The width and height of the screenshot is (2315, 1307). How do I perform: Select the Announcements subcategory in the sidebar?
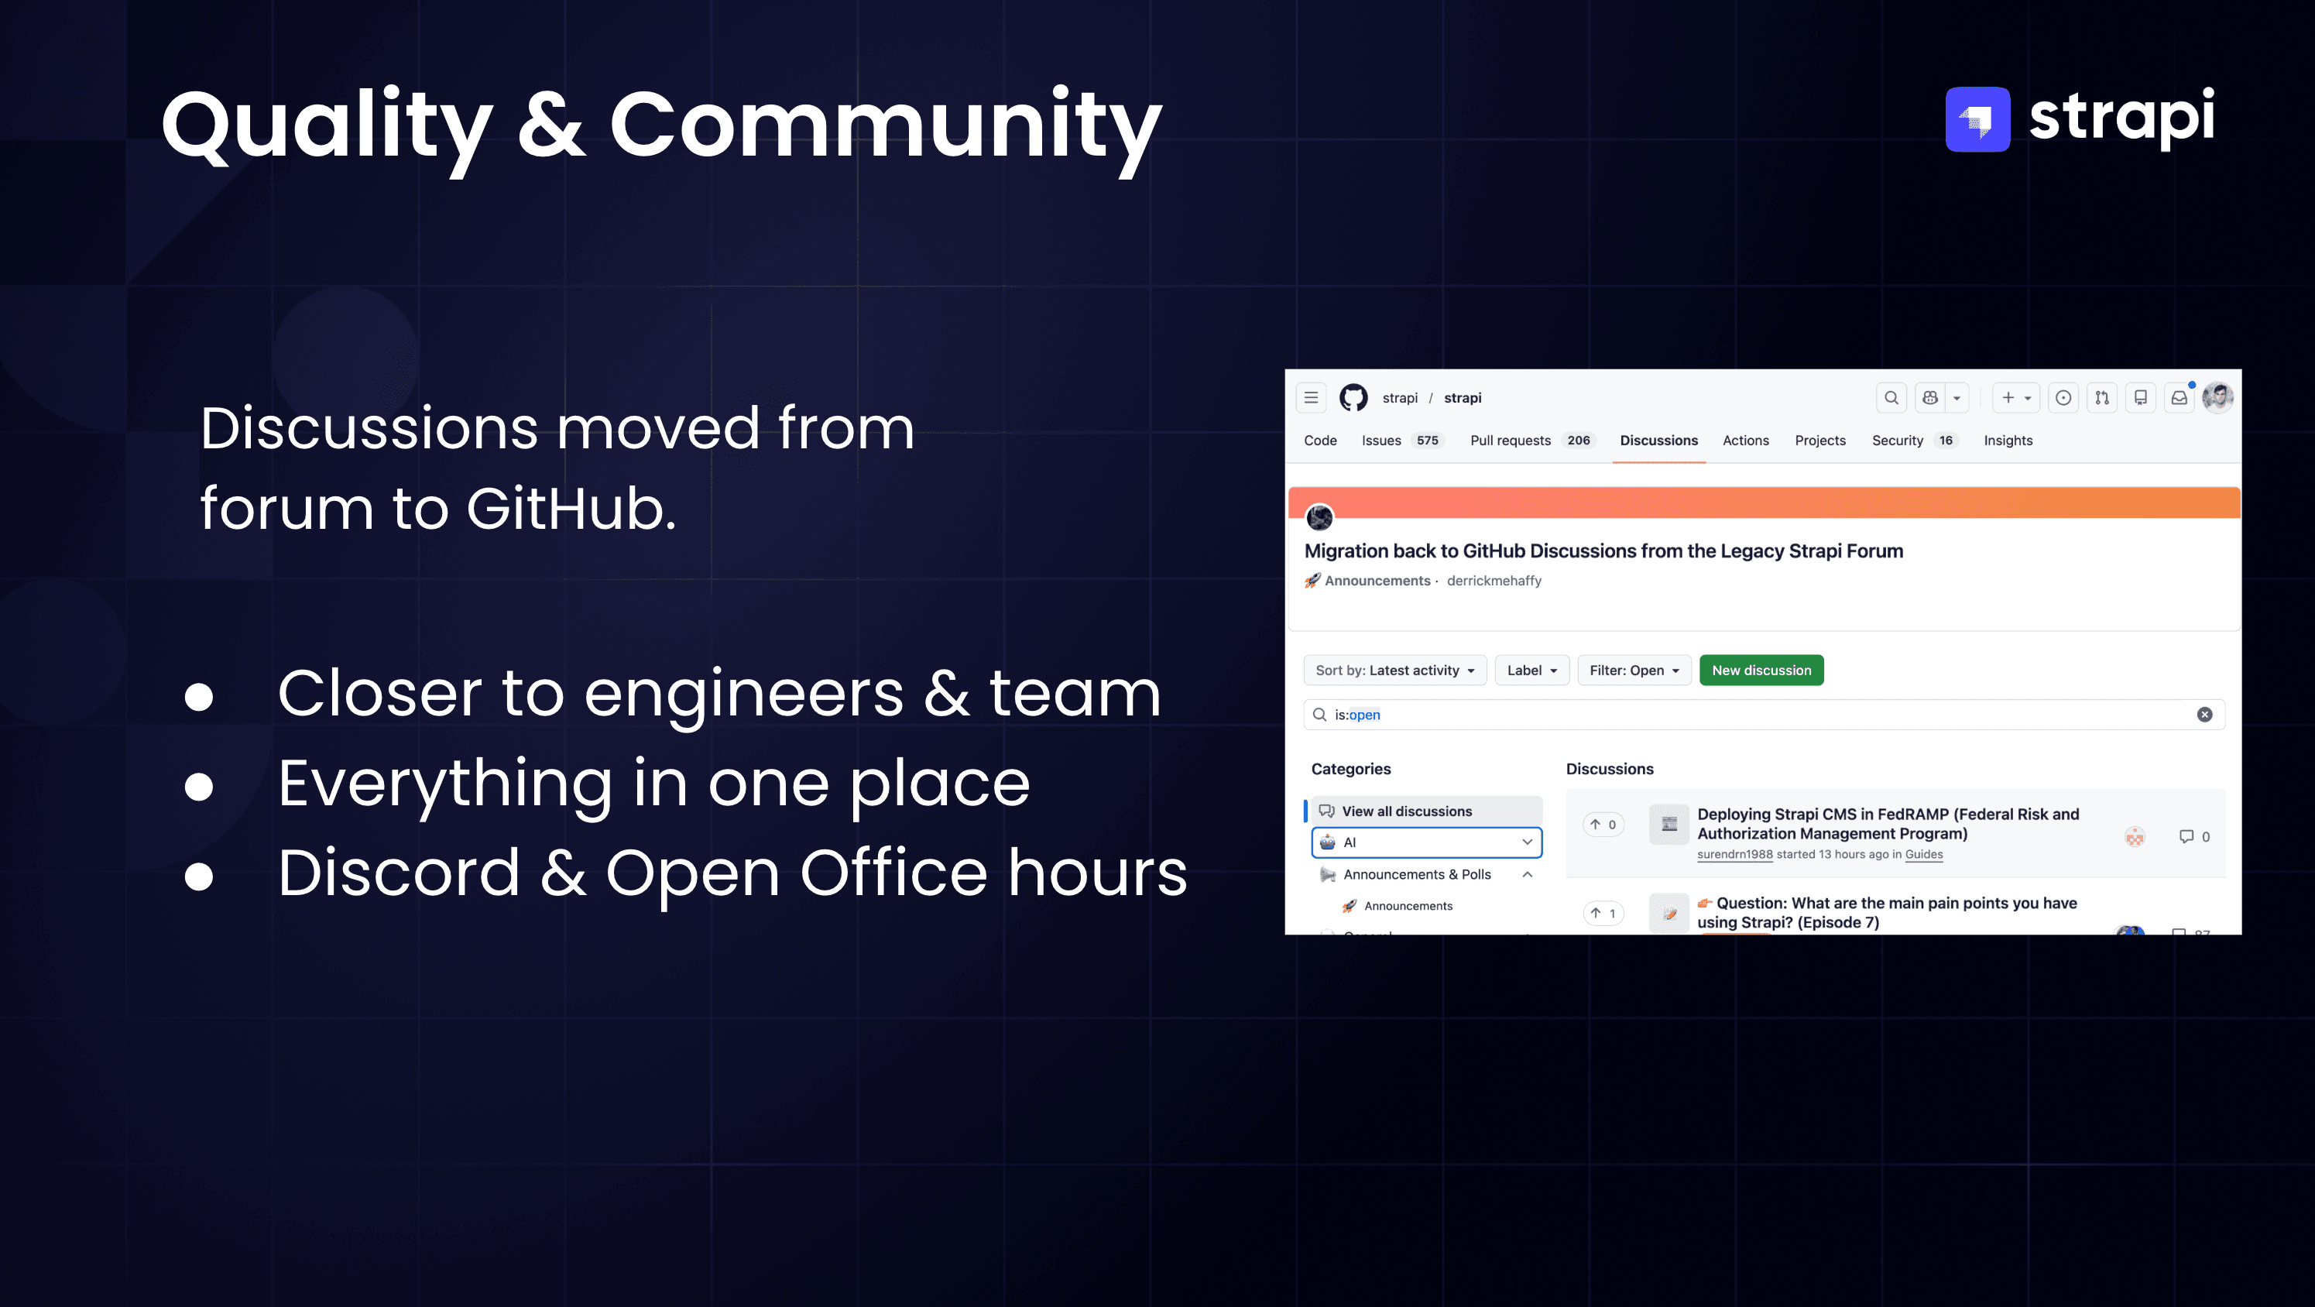(1408, 906)
